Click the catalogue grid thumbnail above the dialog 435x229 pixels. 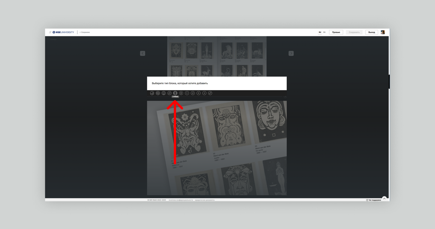(x=217, y=56)
